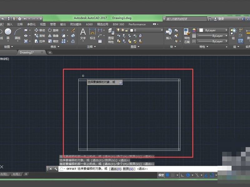Click the 模型 model space button
This screenshot has width=250, height=187.
(x=161, y=175)
